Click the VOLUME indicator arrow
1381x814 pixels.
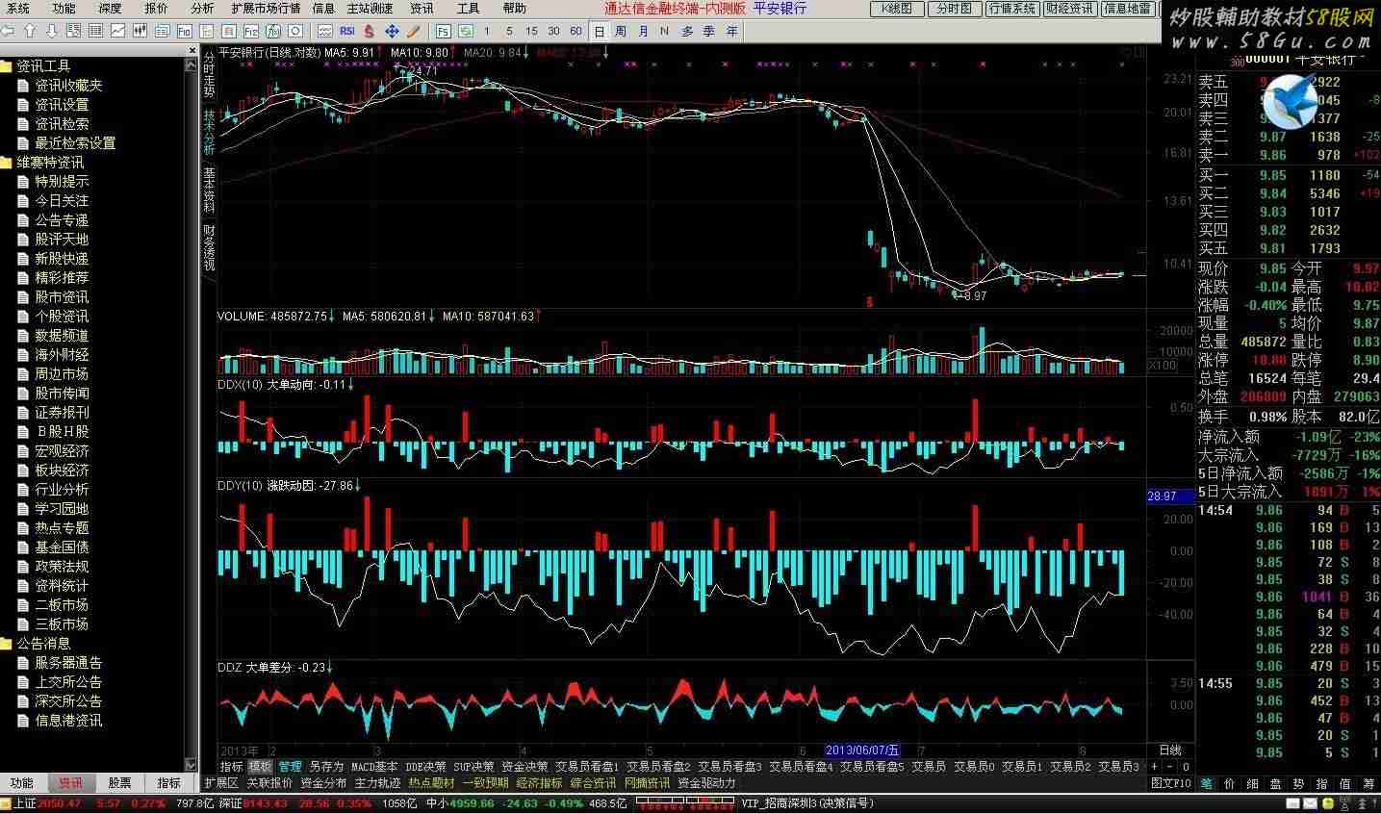333,316
